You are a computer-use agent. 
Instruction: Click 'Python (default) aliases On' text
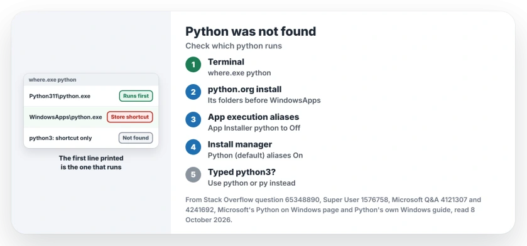pyautogui.click(x=256, y=156)
